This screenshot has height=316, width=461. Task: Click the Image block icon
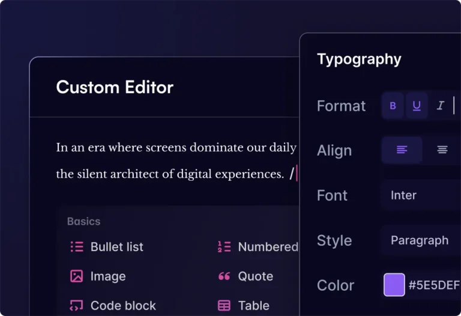[76, 276]
